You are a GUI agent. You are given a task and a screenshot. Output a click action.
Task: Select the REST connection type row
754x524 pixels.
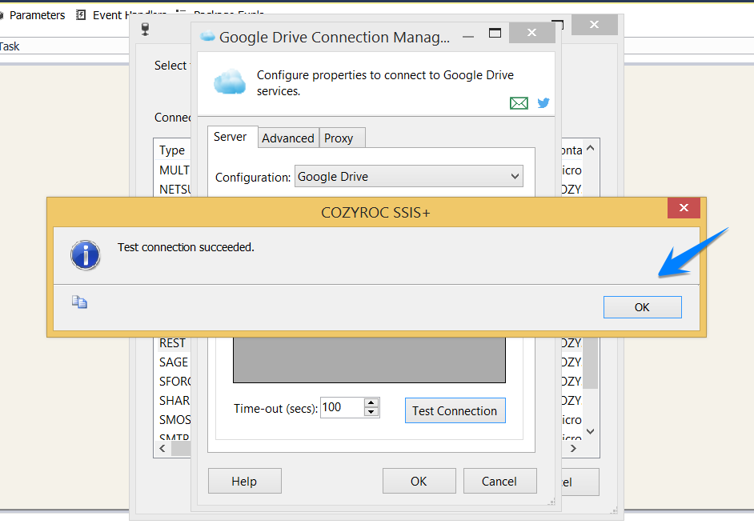(x=174, y=342)
